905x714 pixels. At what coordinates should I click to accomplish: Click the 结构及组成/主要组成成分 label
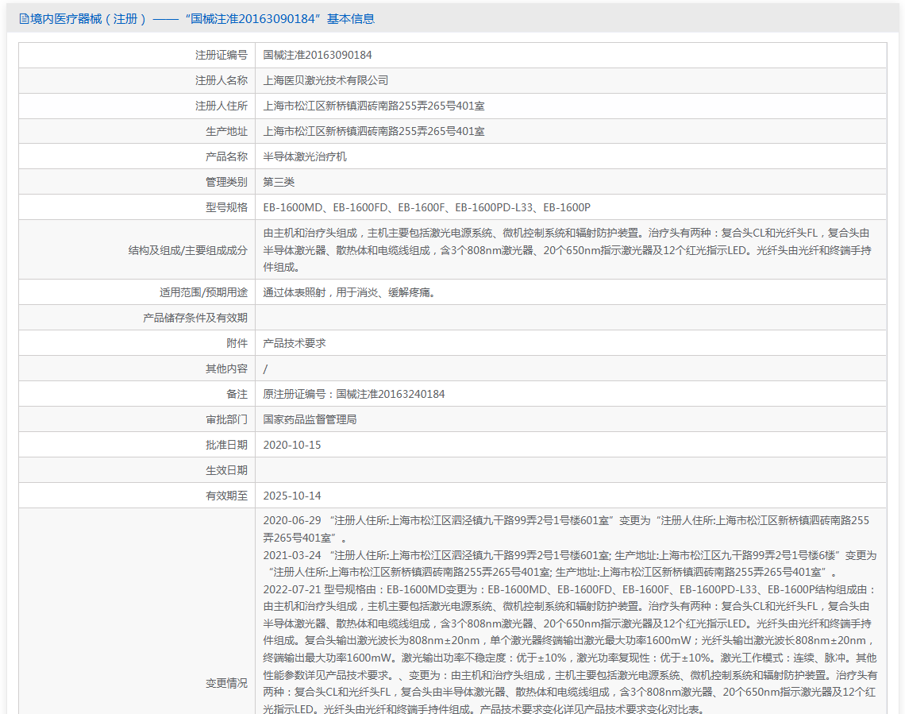point(187,250)
